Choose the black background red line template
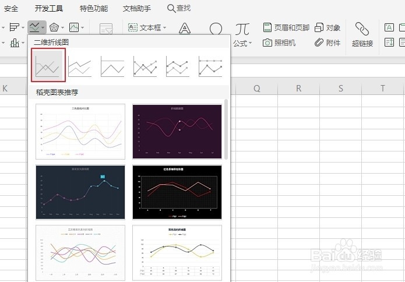Image resolution: width=405 pixels, height=282 pixels. click(x=177, y=192)
